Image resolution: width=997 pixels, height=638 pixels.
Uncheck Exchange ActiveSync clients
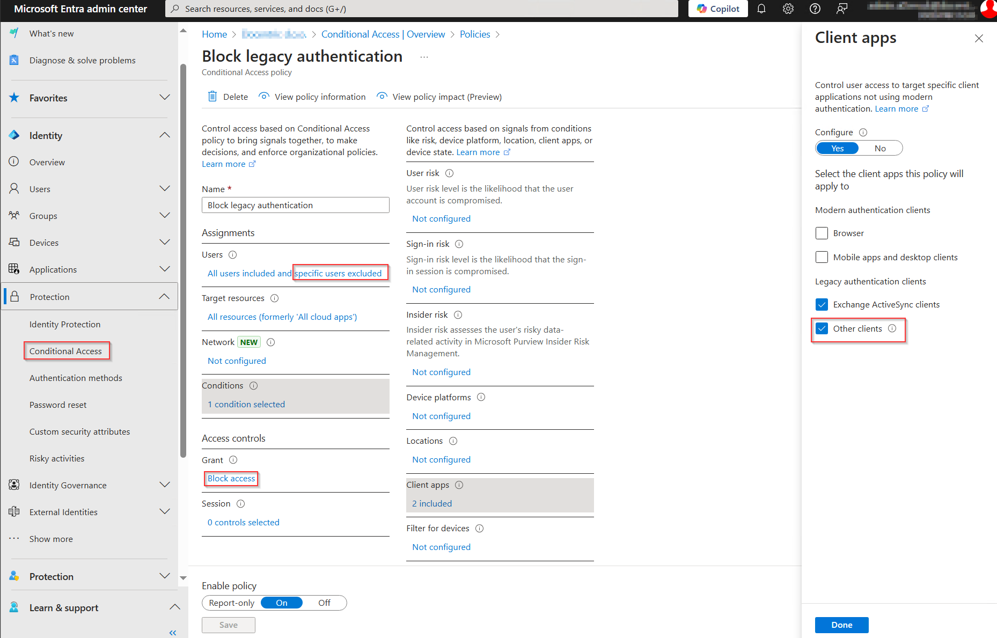coord(822,305)
